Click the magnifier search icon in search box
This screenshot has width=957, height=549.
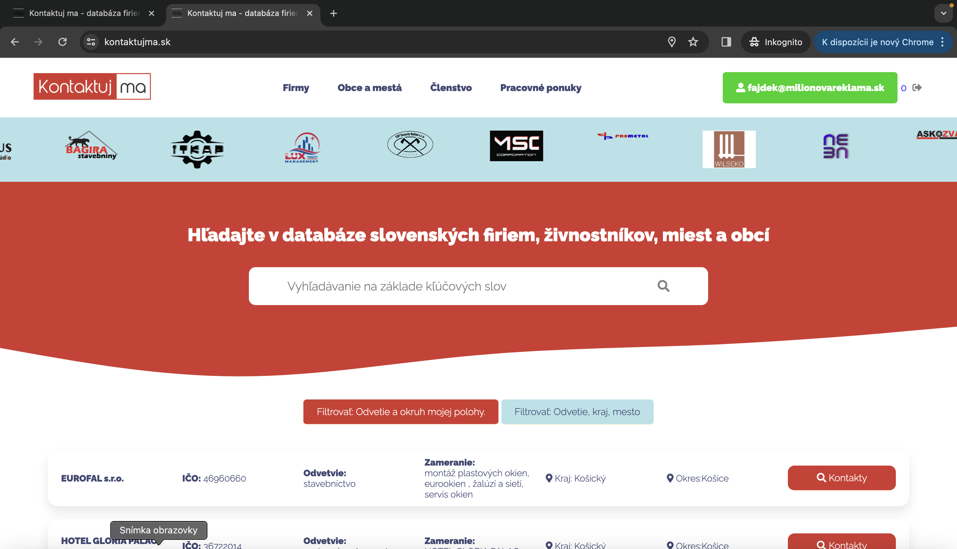(663, 286)
